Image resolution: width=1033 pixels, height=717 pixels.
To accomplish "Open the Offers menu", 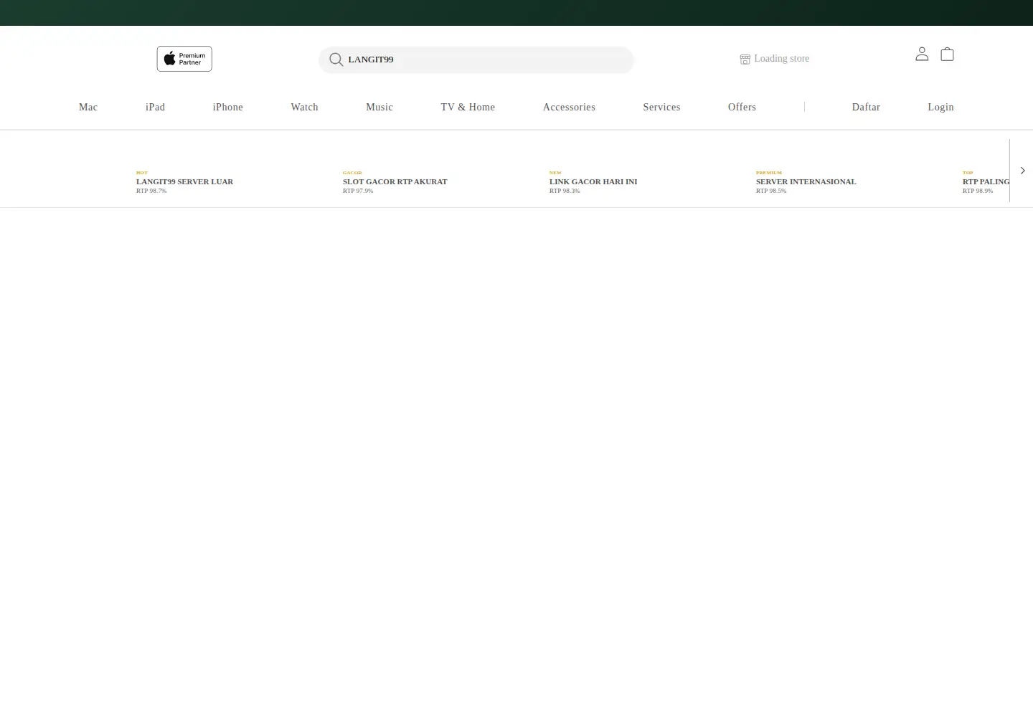I will (742, 107).
